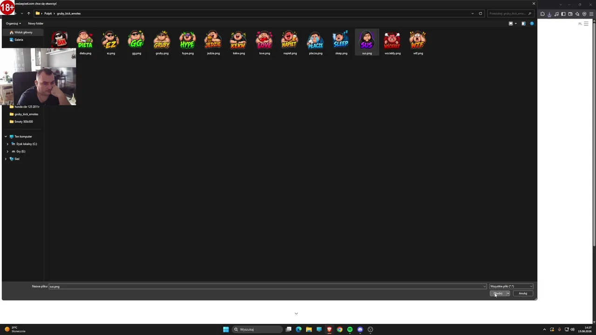This screenshot has width=596, height=335.
Task: Open the view options dropdown arrow
Action: (x=515, y=23)
